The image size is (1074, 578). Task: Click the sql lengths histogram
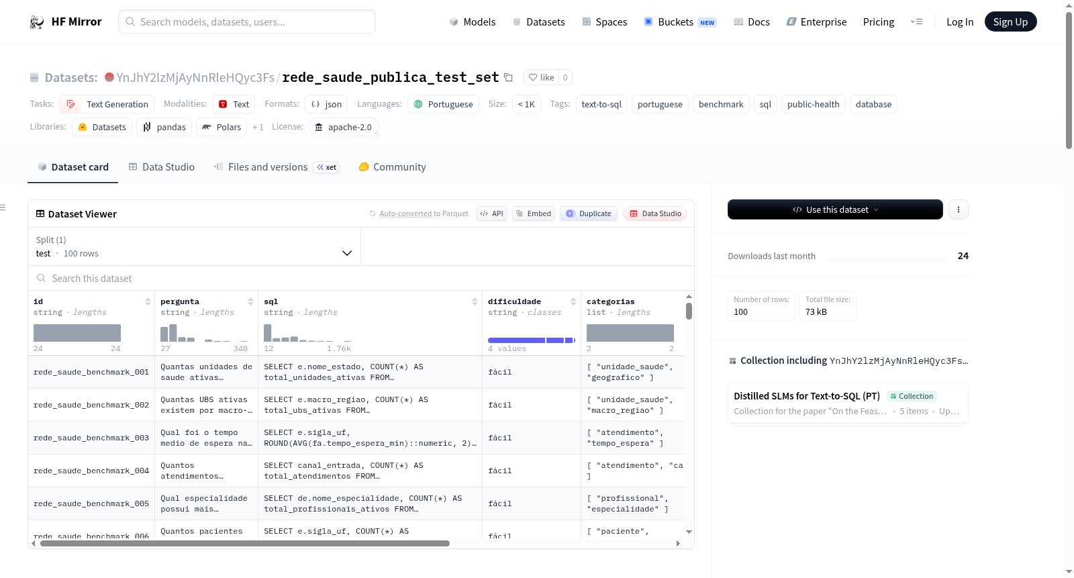pos(307,333)
